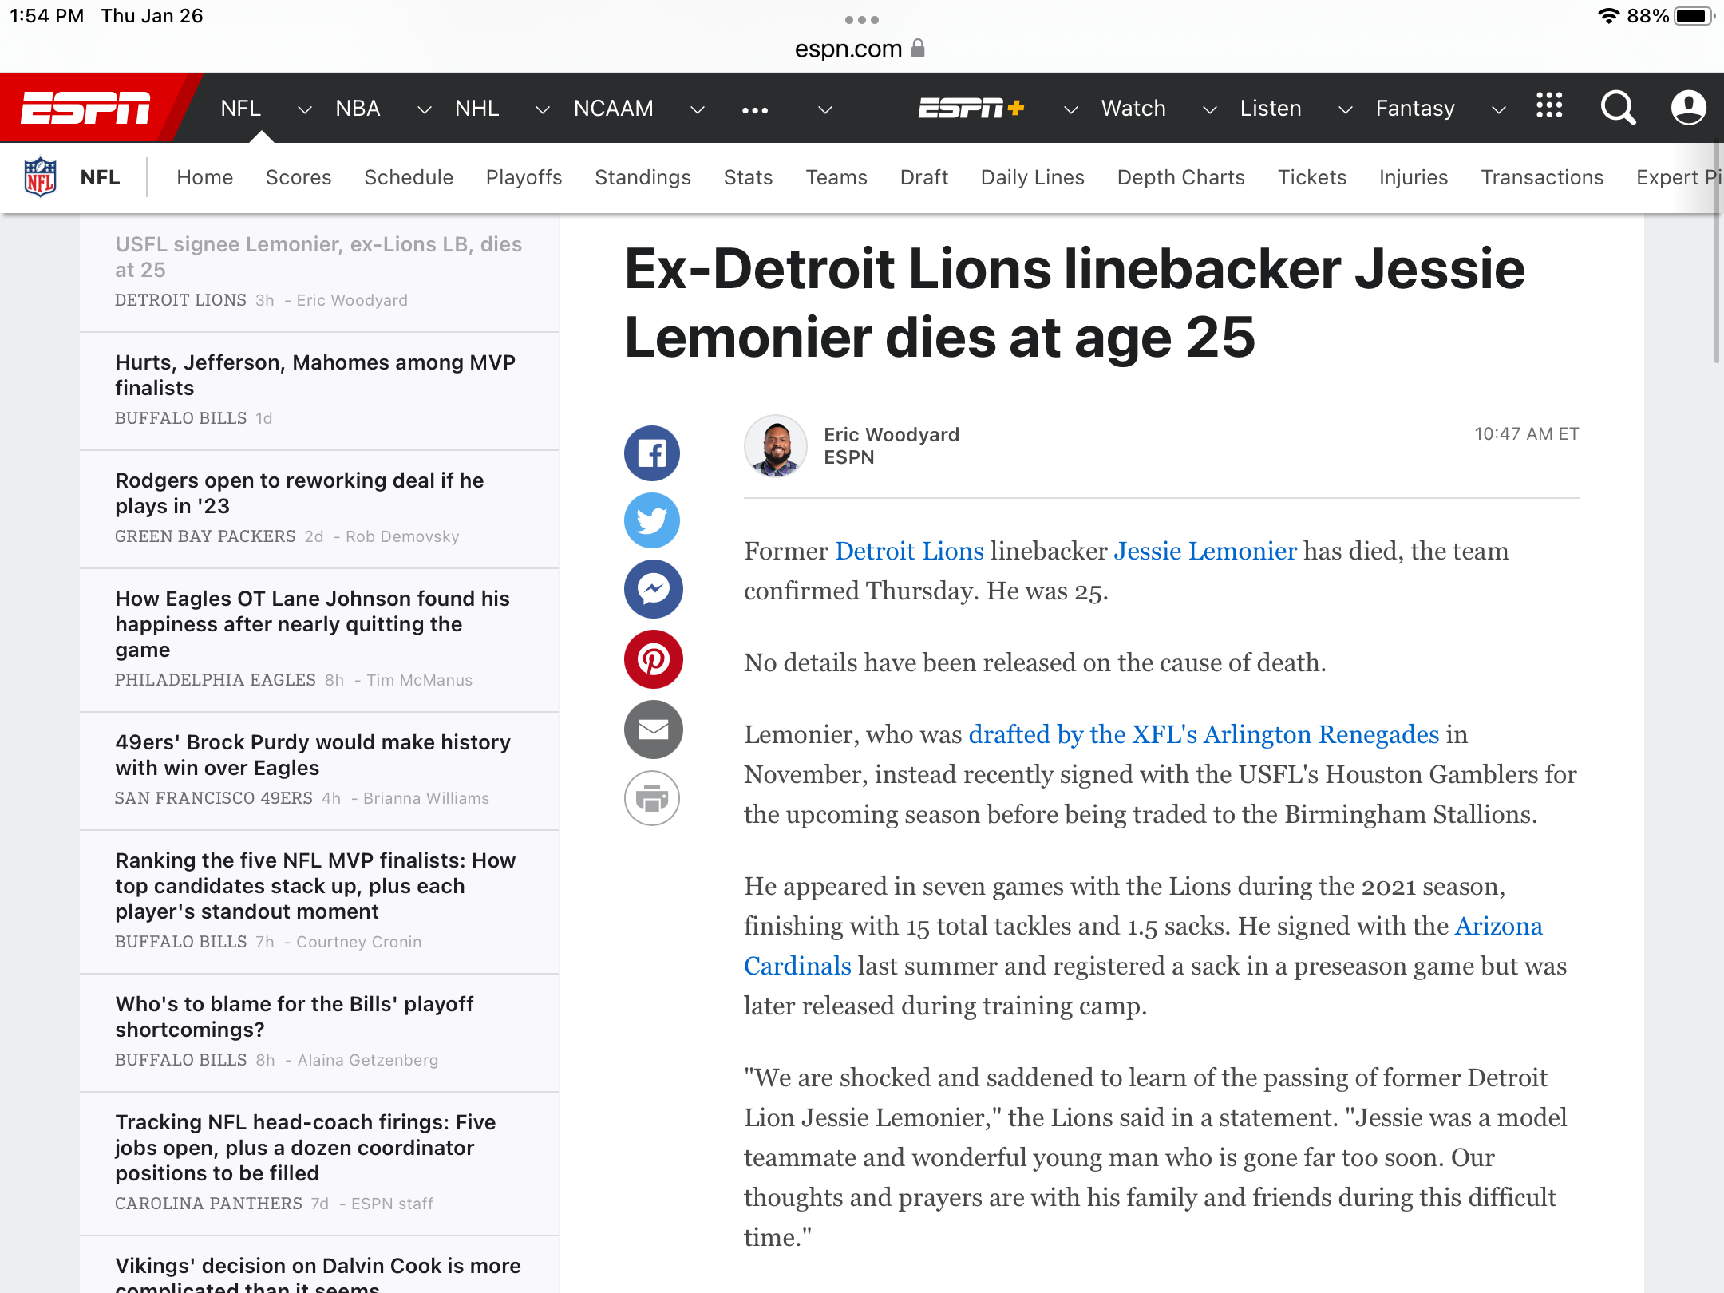The height and width of the screenshot is (1293, 1724).
Task: Open the Injuries tab
Action: (x=1414, y=177)
